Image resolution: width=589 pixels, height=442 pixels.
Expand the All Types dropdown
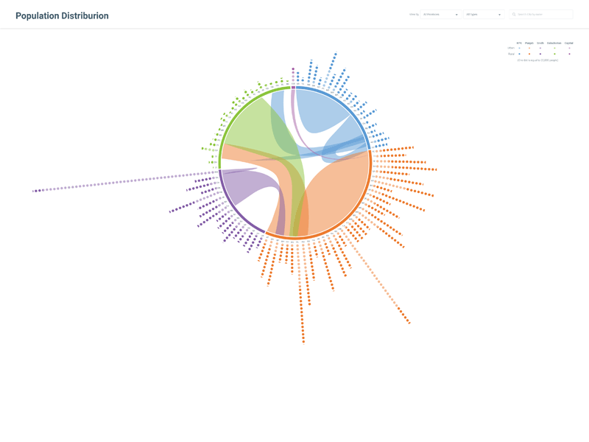click(484, 15)
